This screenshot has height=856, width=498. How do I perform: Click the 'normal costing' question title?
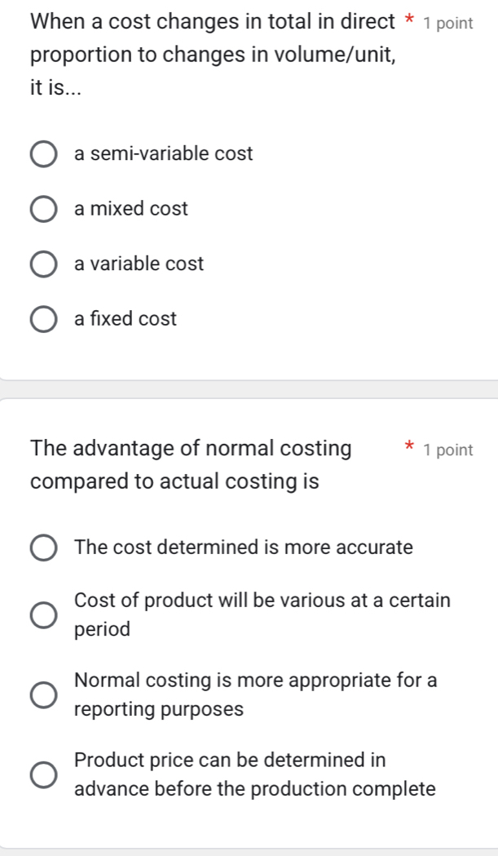191,464
